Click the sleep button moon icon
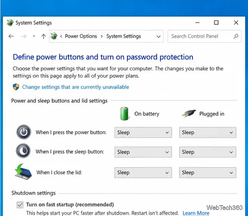 click(x=23, y=151)
